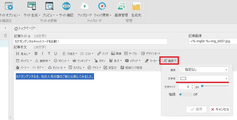The width and height of the screenshot is (237, 120).
Task: Open 短縮リンク設定
Action: [131, 68]
